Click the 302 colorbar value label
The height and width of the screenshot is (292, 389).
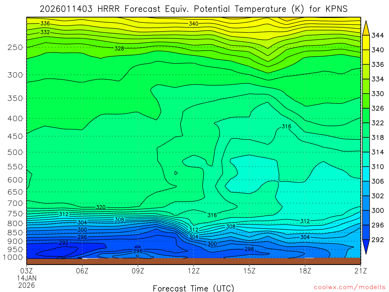pyautogui.click(x=377, y=196)
